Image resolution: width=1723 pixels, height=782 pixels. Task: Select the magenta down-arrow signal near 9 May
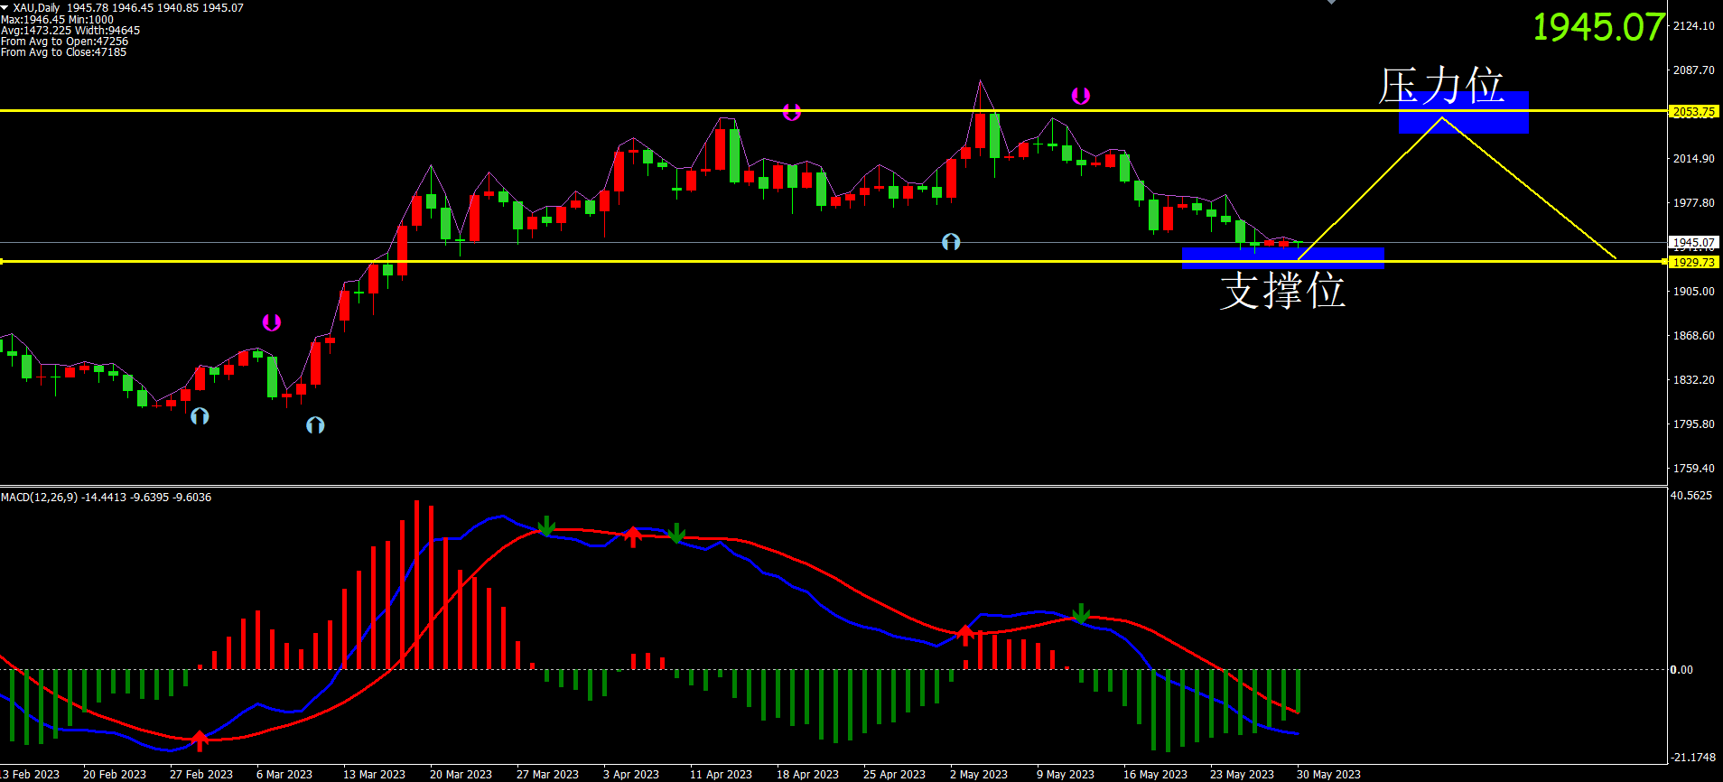click(1080, 96)
